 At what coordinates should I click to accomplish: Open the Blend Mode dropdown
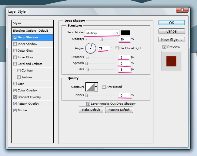pyautogui.click(x=102, y=33)
